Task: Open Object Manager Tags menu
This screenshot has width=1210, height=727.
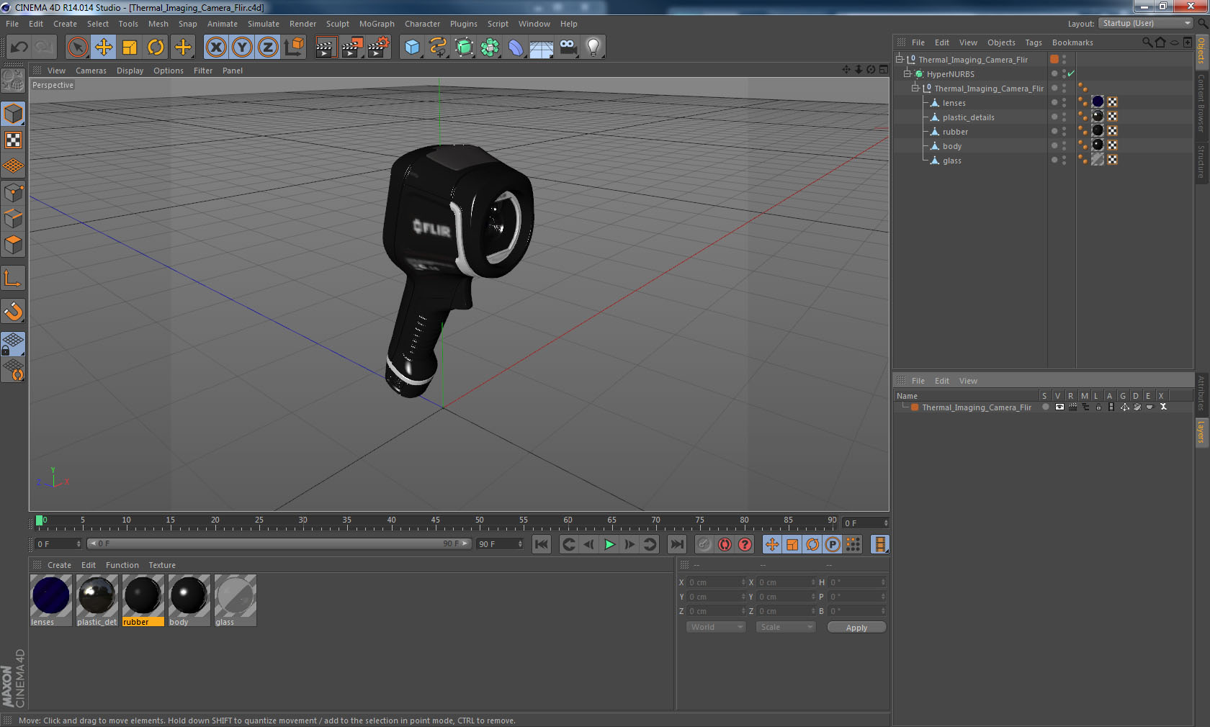Action: click(x=1034, y=42)
